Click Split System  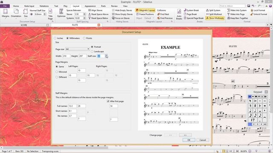pyautogui.click(x=213, y=10)
